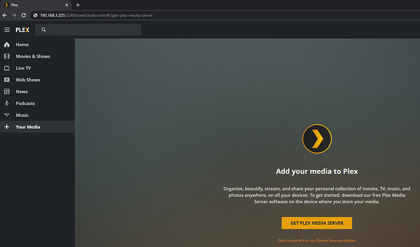Image resolution: width=420 pixels, height=247 pixels.
Task: Click the Plex favicon on the browser tab
Action: [7, 5]
